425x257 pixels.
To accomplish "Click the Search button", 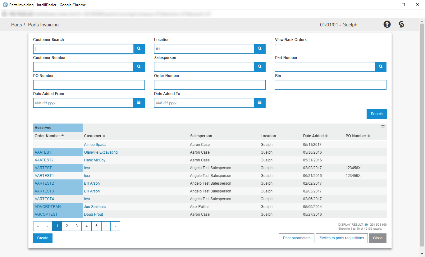I will click(x=377, y=114).
